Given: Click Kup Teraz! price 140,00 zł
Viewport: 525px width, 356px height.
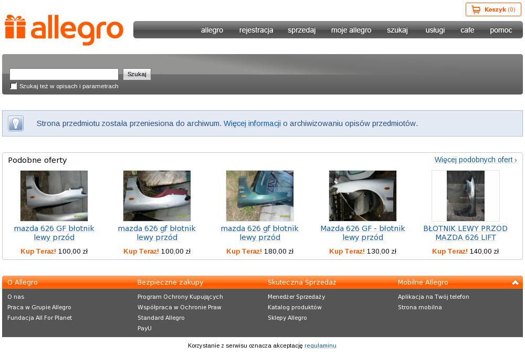Looking at the screenshot, I should pyautogui.click(x=465, y=251).
